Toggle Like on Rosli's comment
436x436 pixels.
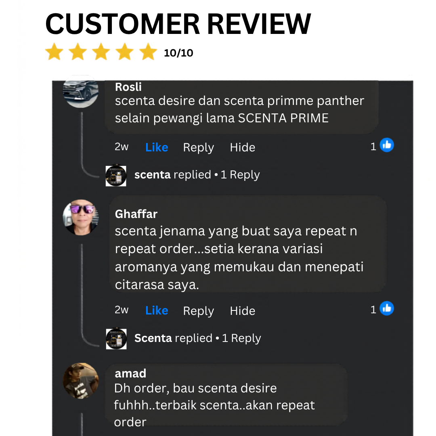[x=157, y=147]
